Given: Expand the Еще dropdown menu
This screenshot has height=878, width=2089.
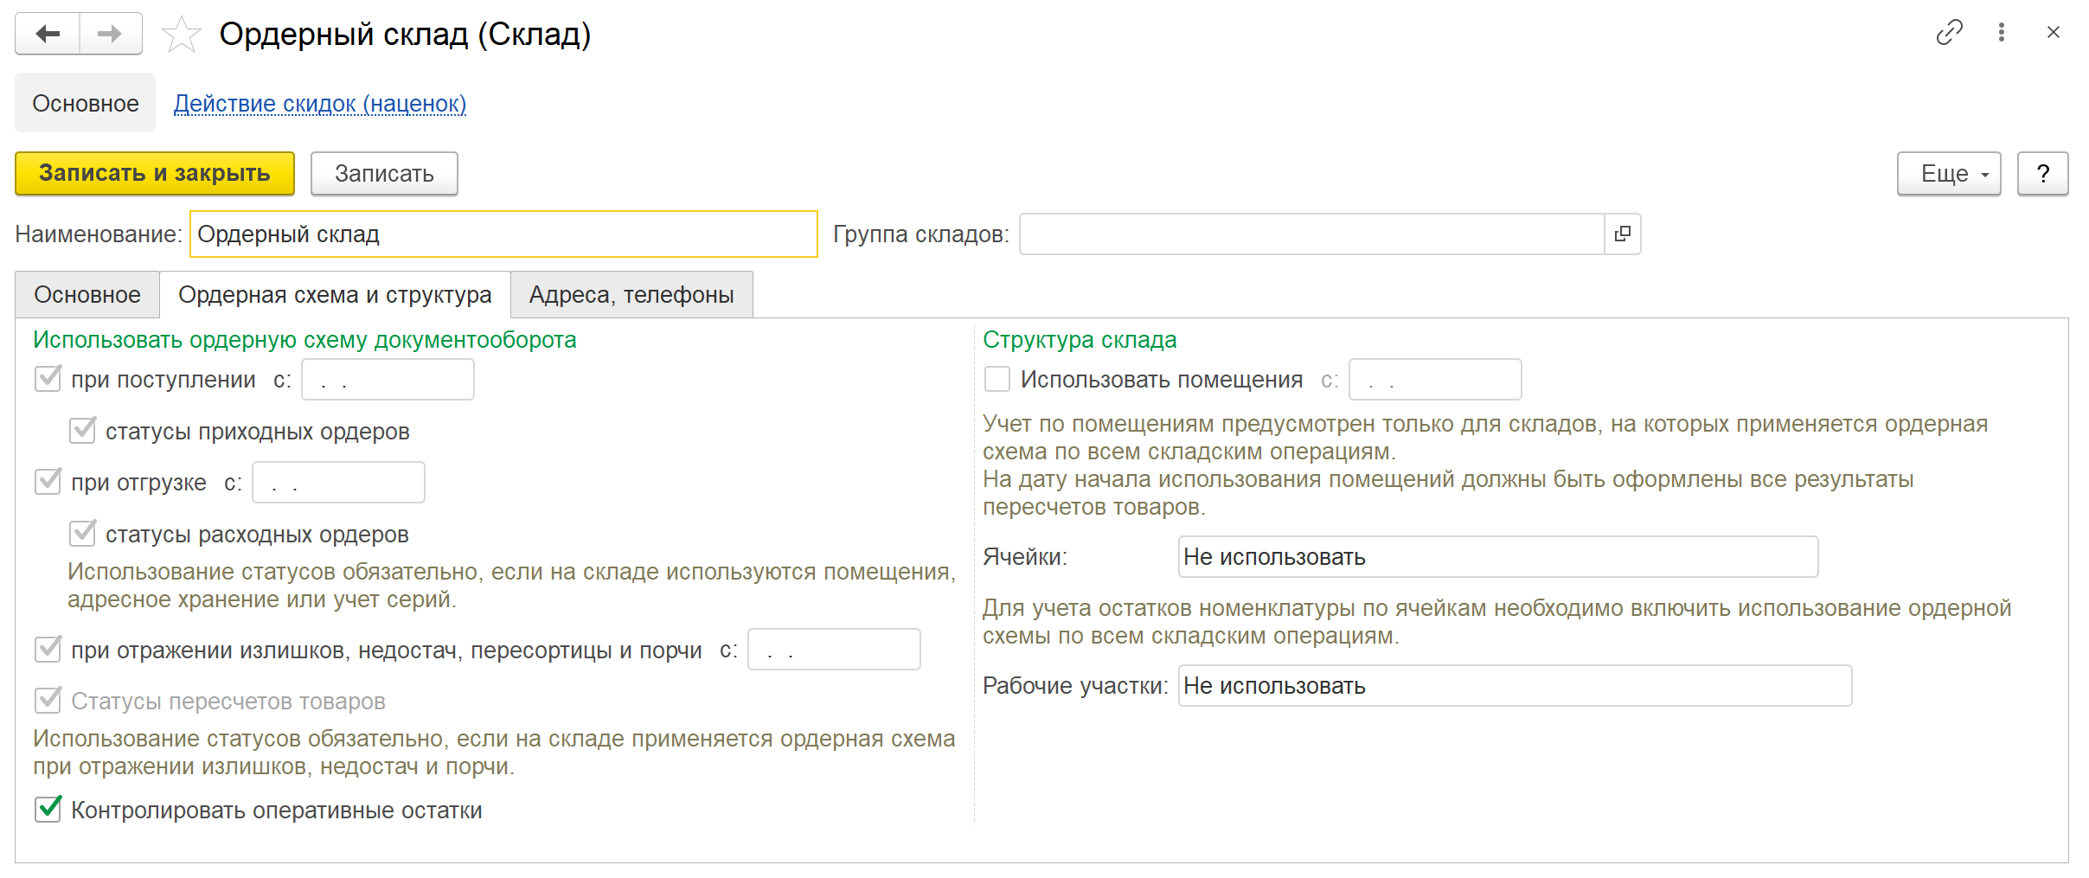Looking at the screenshot, I should 1948,174.
